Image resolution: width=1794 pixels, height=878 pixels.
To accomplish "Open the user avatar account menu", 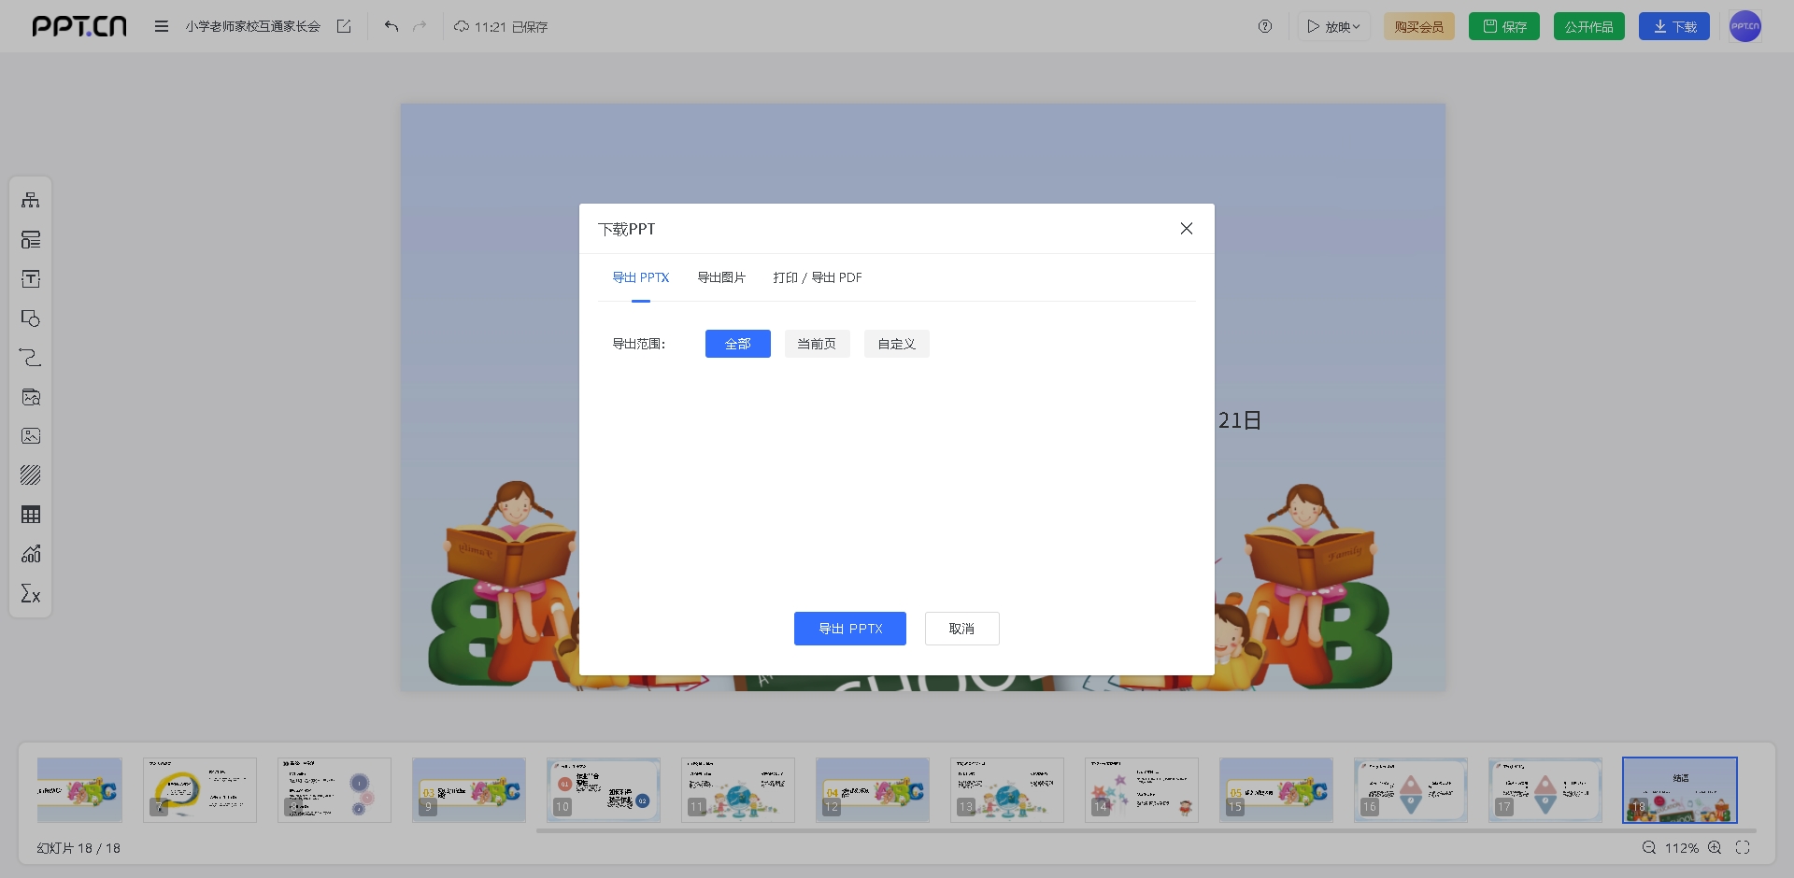I will (1744, 26).
